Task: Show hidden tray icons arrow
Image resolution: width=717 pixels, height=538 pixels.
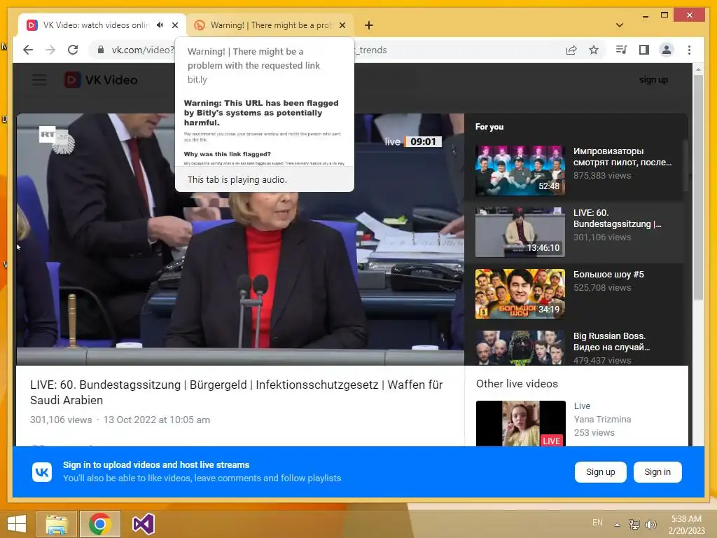Action: click(x=617, y=525)
